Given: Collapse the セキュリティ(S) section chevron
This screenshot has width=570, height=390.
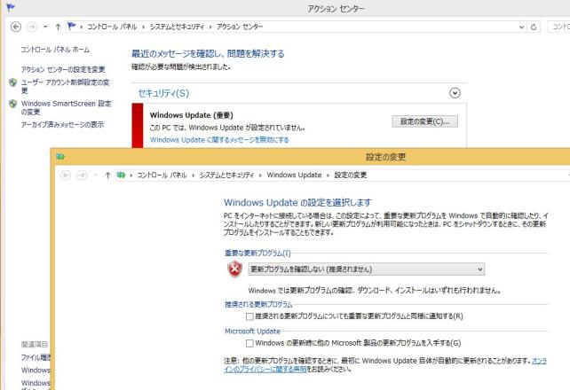Looking at the screenshot, I should click(x=455, y=93).
